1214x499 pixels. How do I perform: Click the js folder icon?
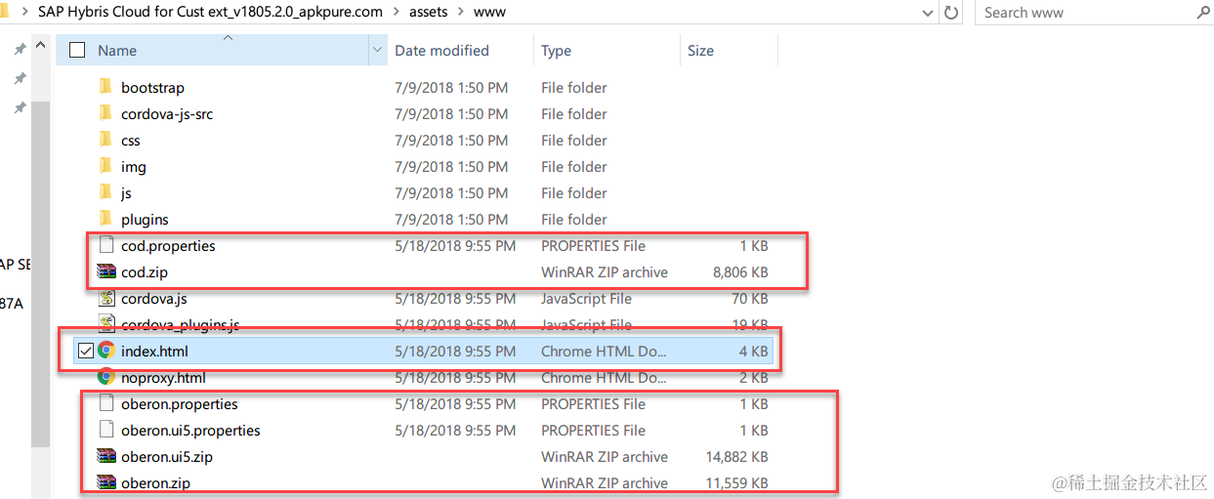coord(106,192)
